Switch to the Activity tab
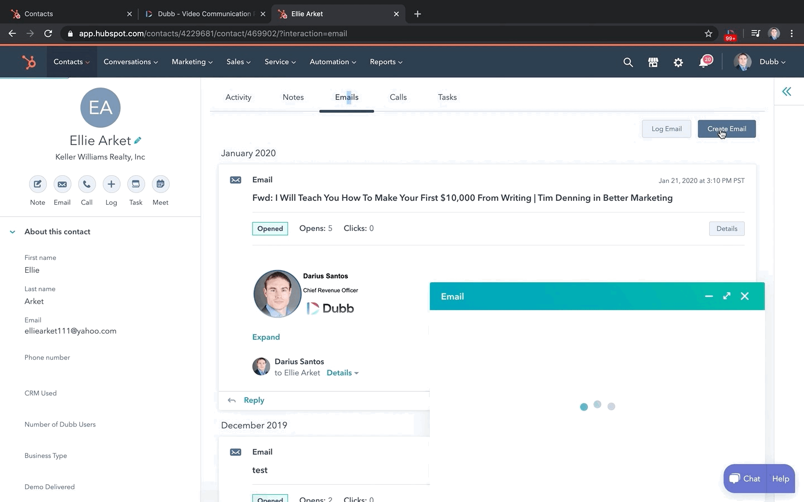Screen dimensions: 804x502 tap(238, 97)
